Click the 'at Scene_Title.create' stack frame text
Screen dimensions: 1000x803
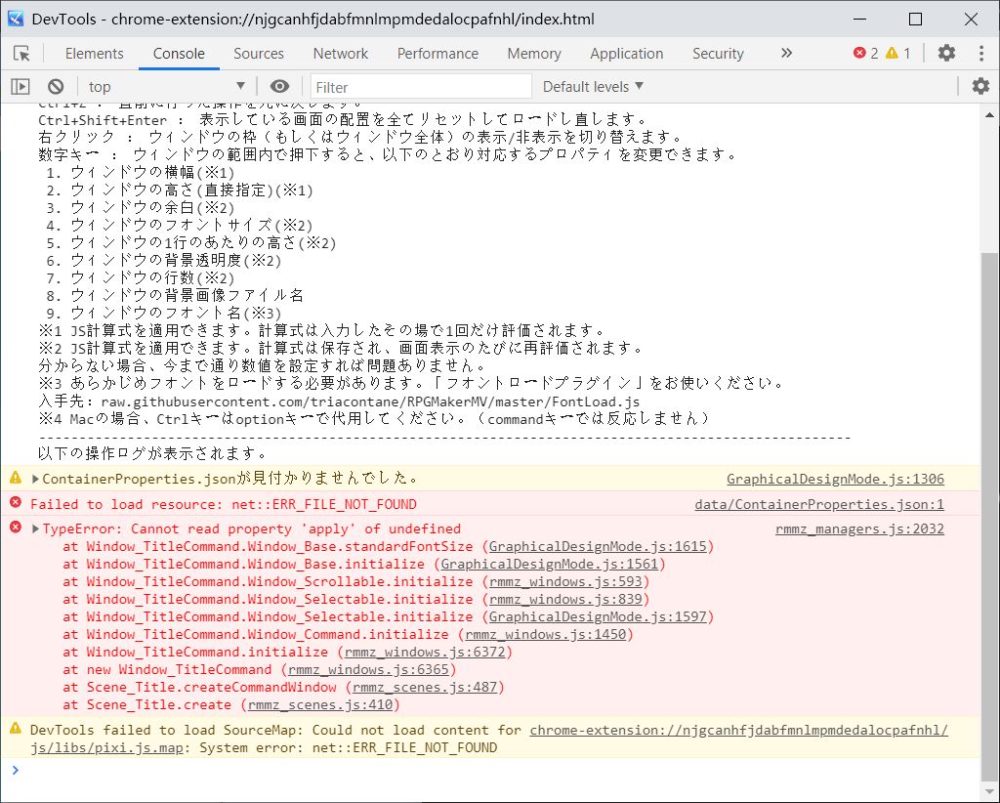pyautogui.click(x=146, y=704)
